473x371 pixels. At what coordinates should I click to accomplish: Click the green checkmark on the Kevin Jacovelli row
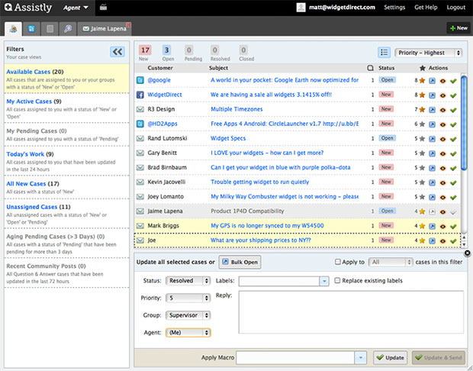tap(453, 182)
